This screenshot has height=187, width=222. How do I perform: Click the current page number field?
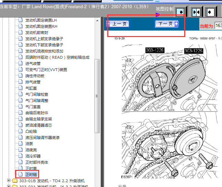click(218, 26)
